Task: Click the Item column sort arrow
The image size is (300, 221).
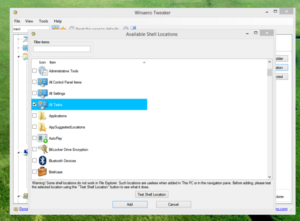Action: tap(144, 62)
